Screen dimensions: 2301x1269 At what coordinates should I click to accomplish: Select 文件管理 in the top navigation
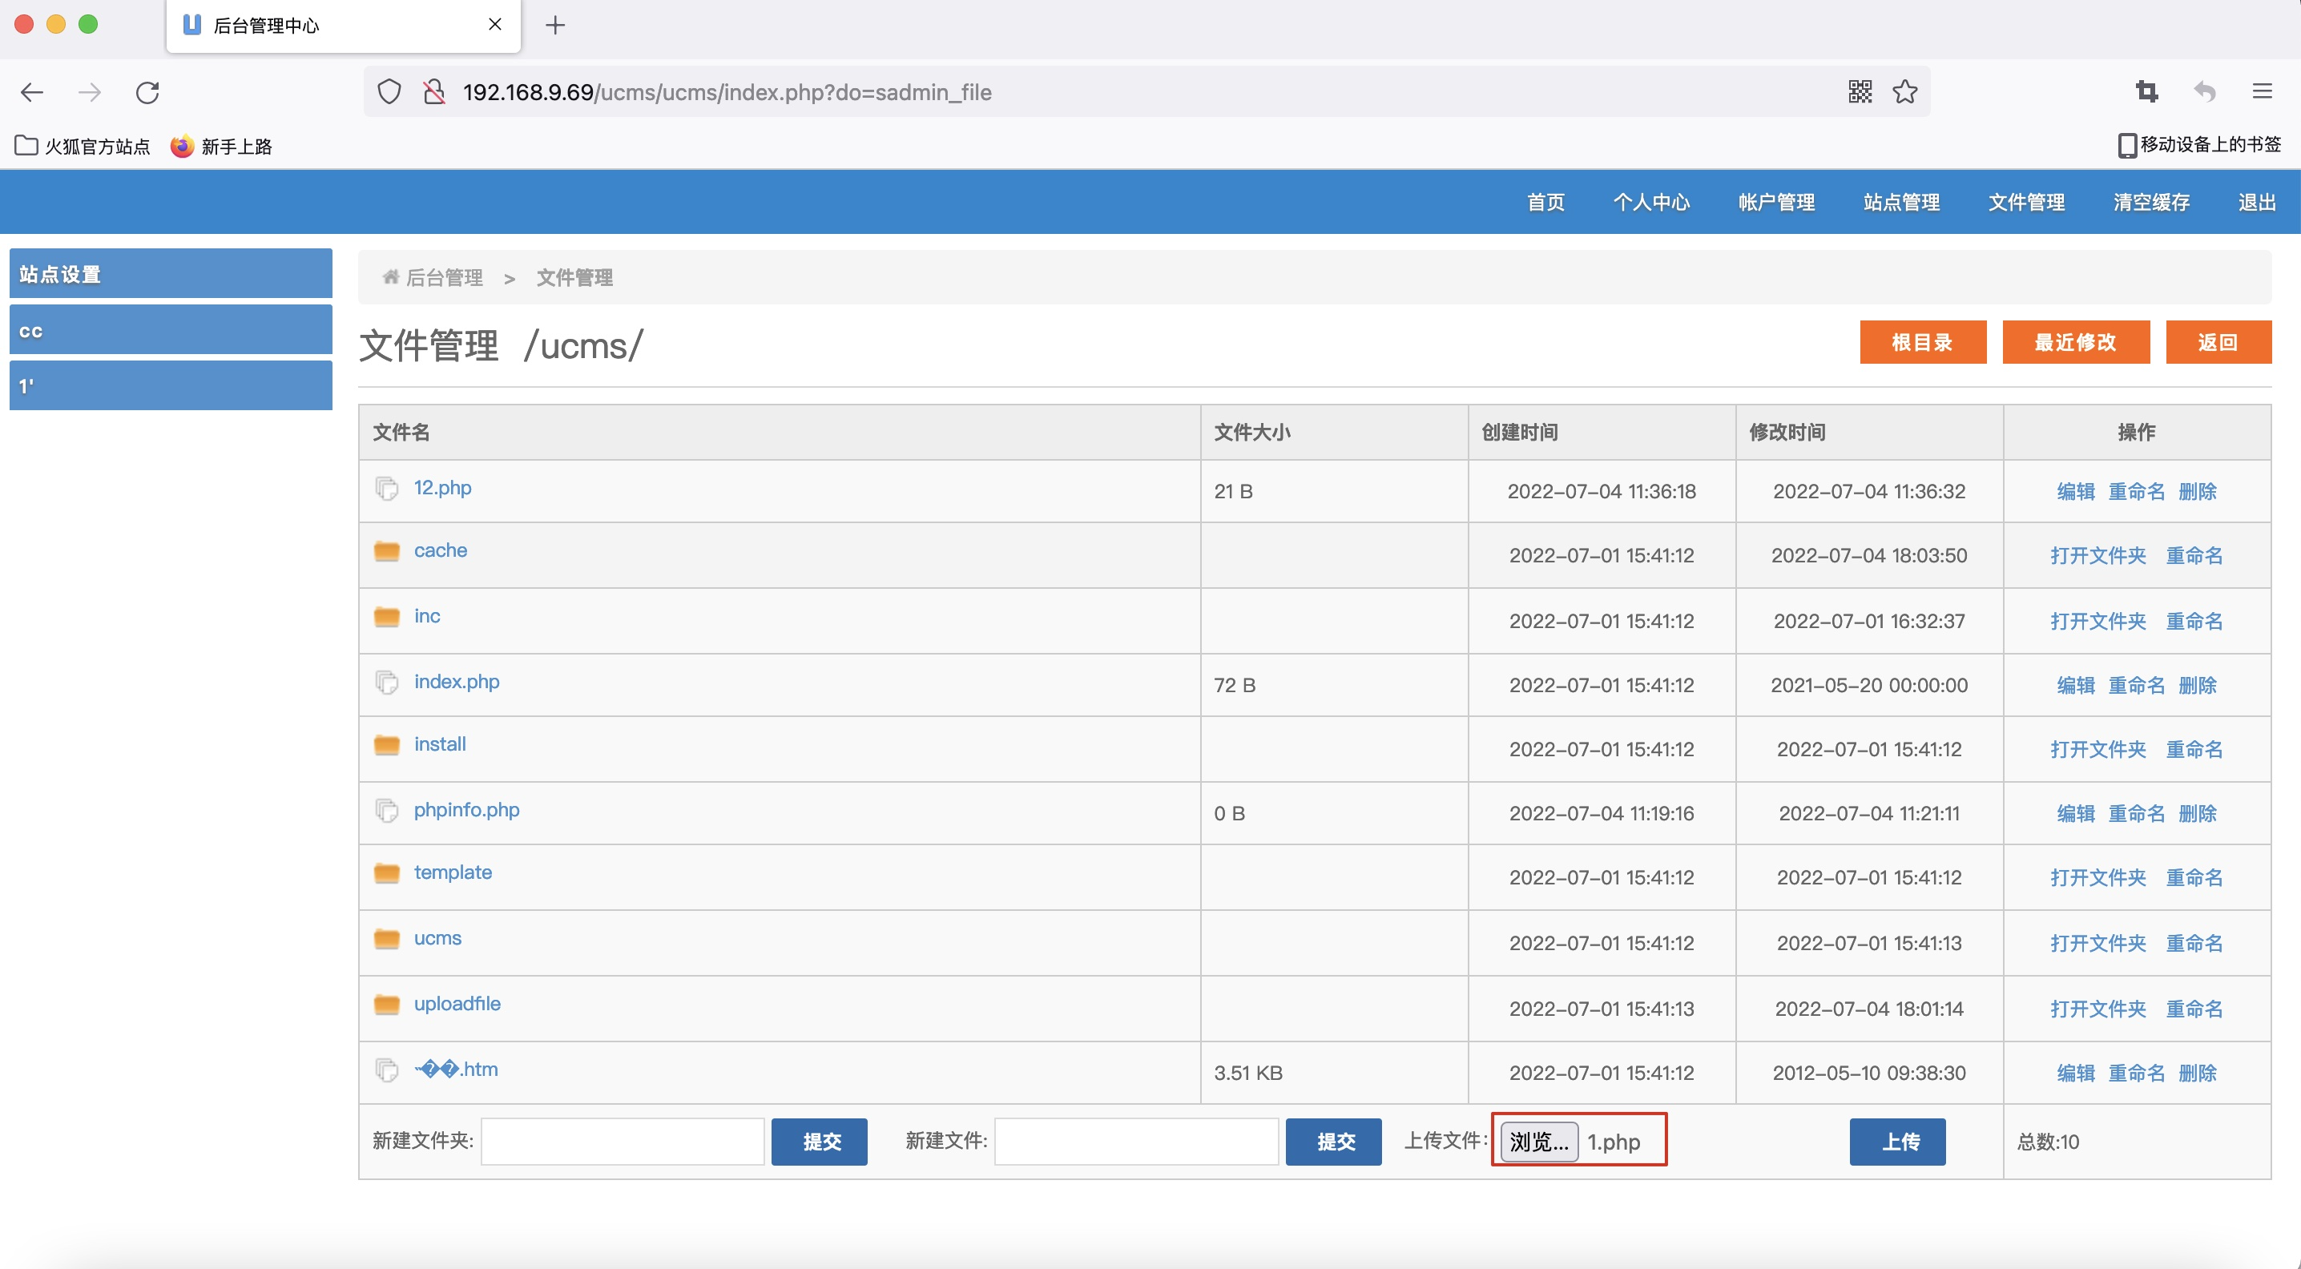click(2025, 202)
